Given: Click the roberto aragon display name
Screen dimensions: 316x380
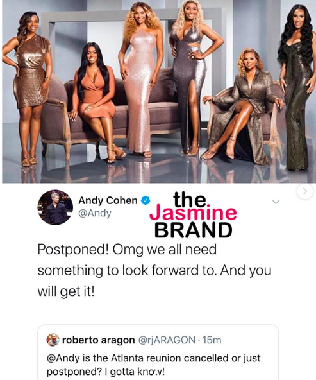Looking at the screenshot, I should pyautogui.click(x=98, y=340).
